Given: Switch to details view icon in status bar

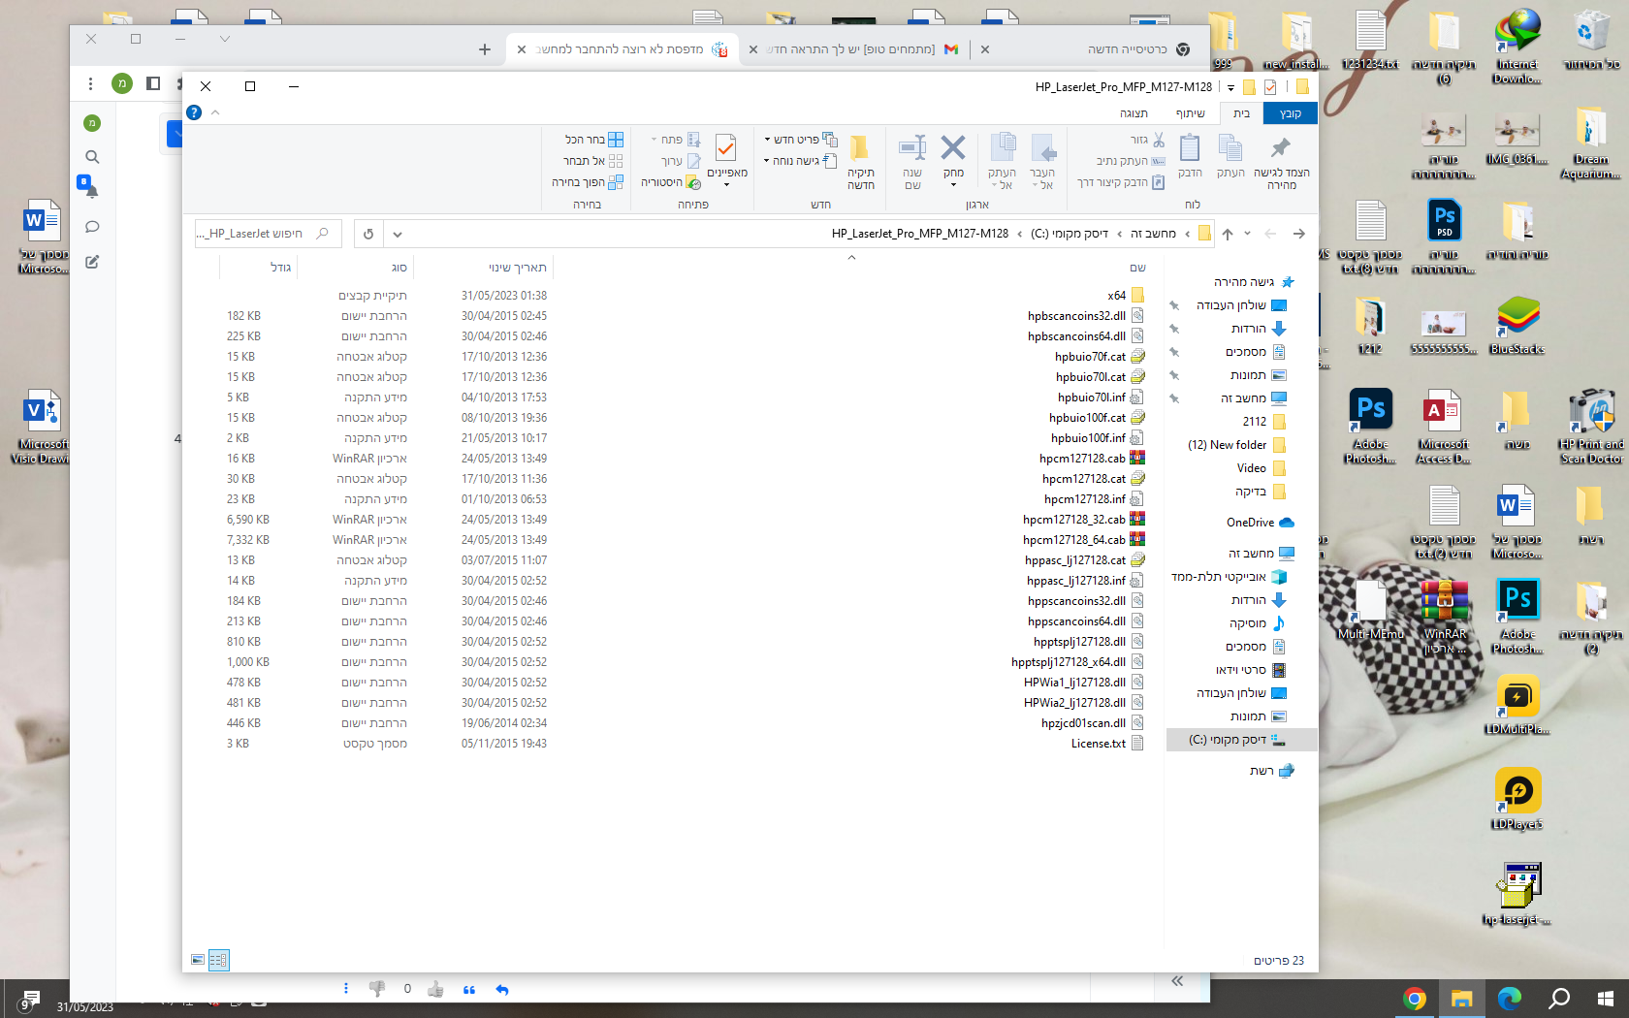Looking at the screenshot, I should 218,960.
